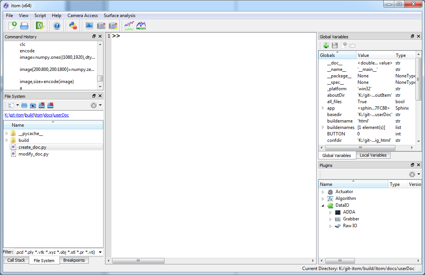Open the Surface analysis menu

pos(119,16)
